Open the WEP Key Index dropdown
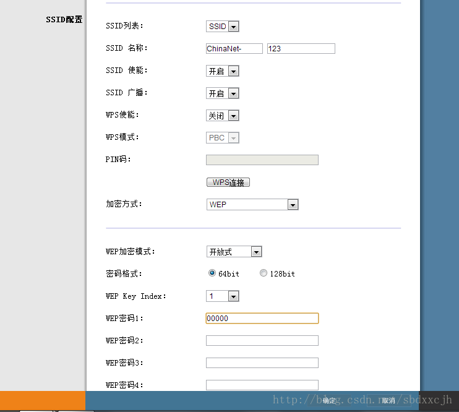459x412 pixels. 223,296
